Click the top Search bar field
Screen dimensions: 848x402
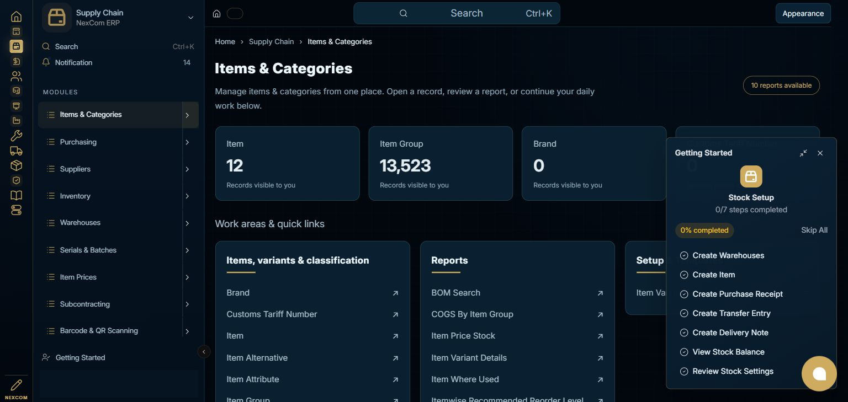[457, 13]
